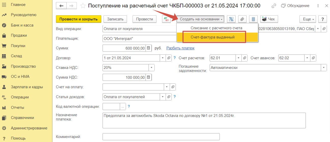The width and height of the screenshot is (330, 142).
Task: Open the Счет расчетов record button
Action: [x=244, y=58]
